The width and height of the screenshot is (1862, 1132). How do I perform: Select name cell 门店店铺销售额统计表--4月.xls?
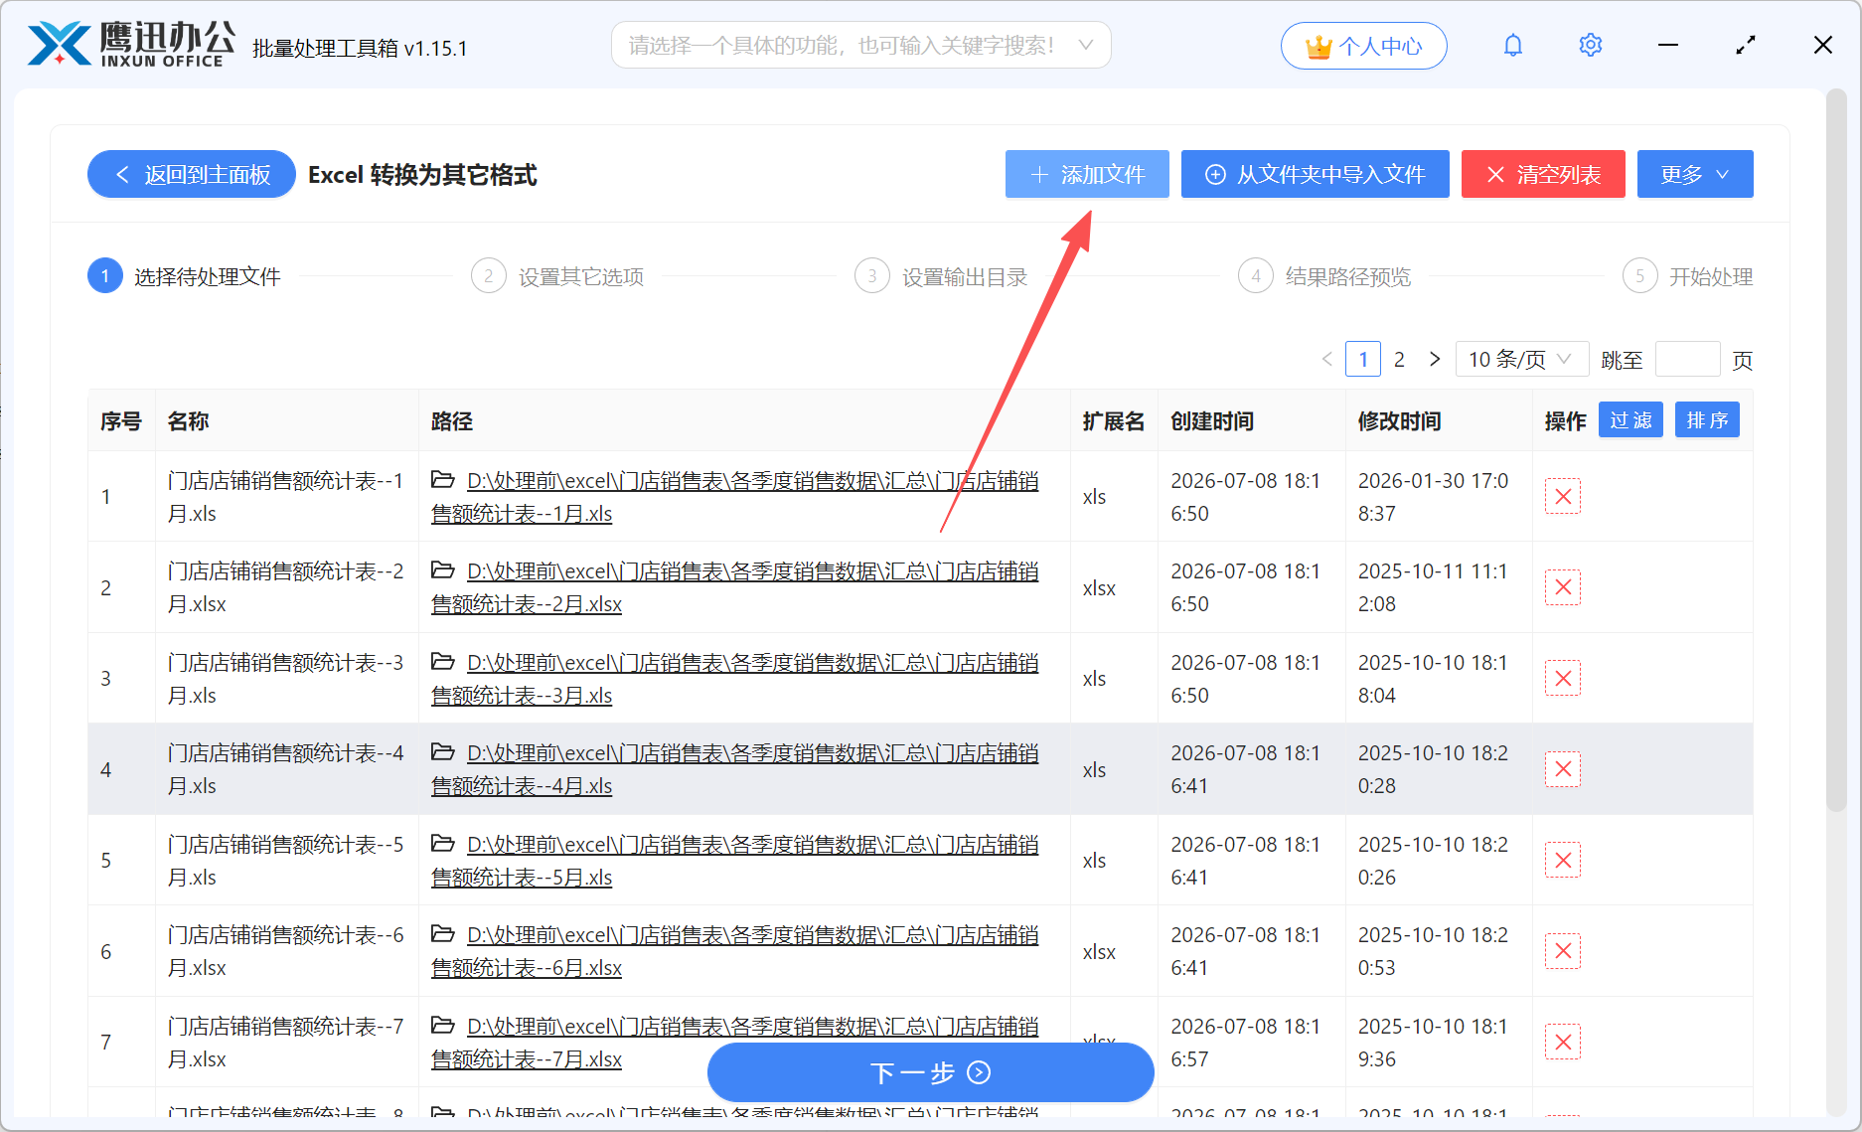(286, 769)
